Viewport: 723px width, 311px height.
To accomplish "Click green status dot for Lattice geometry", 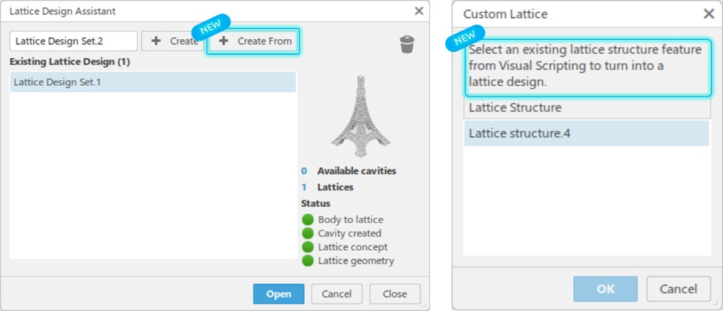I will (307, 261).
